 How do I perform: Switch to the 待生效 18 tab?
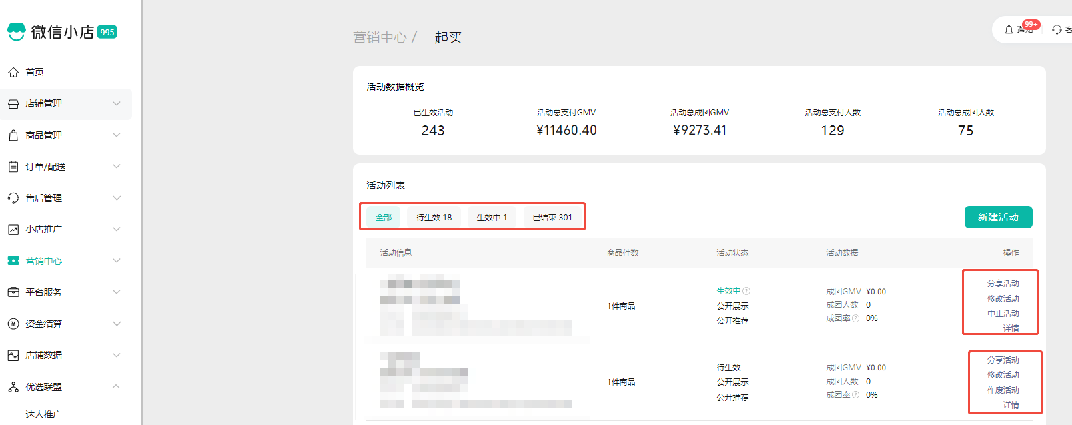434,218
